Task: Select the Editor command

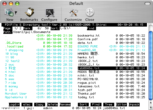Action: (121, 105)
